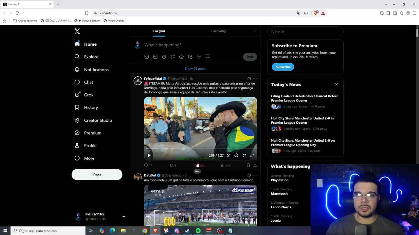
Task: Launch Grok from the X sidebar
Action: click(x=84, y=95)
